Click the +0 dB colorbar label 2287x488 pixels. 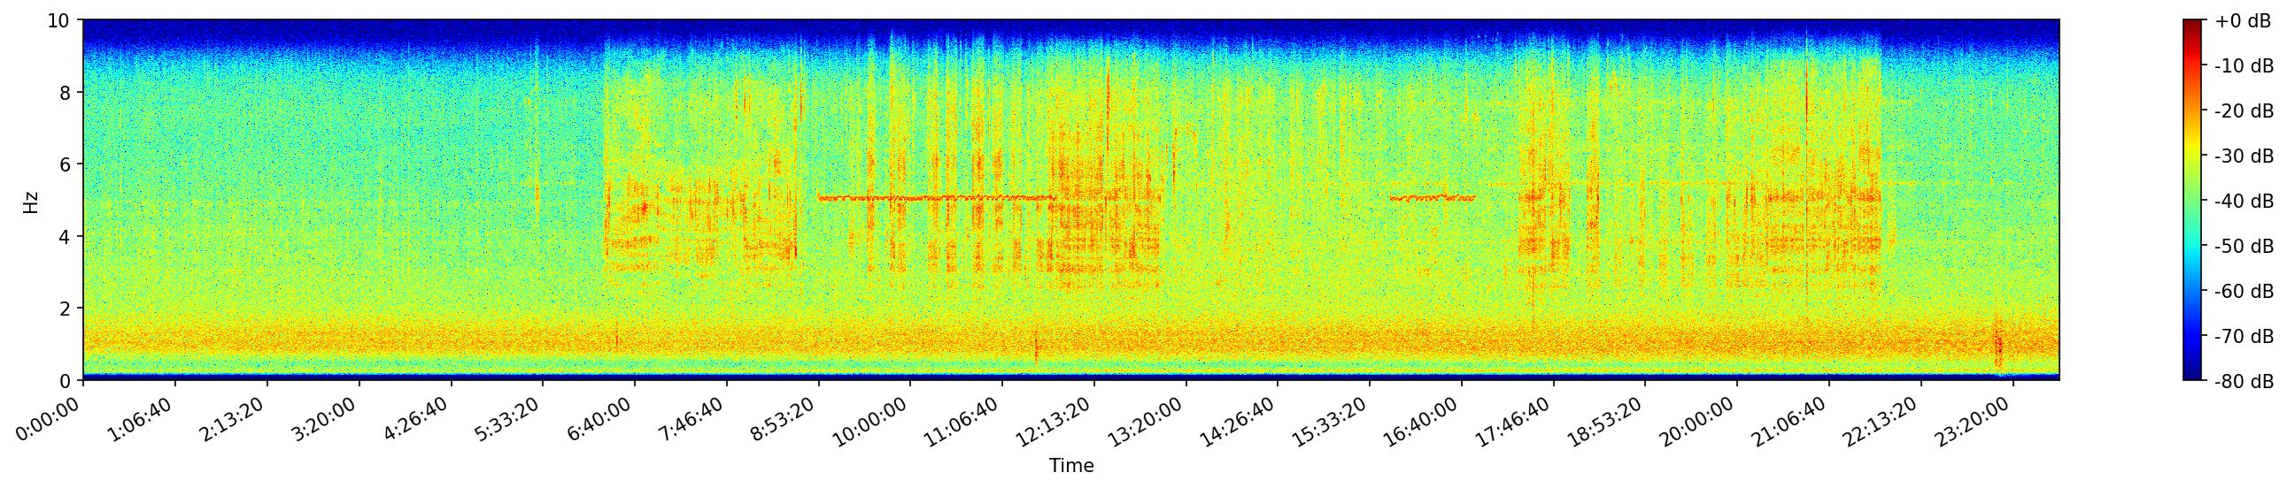pos(2242,21)
